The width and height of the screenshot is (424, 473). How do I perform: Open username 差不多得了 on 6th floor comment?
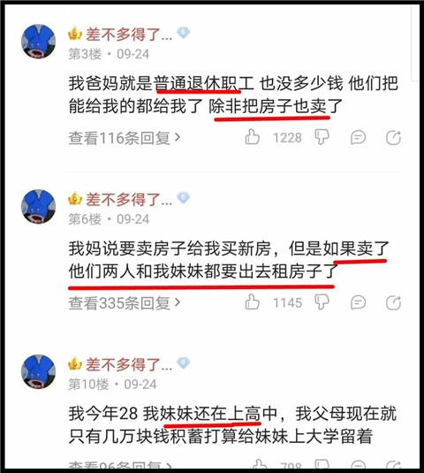tap(129, 199)
